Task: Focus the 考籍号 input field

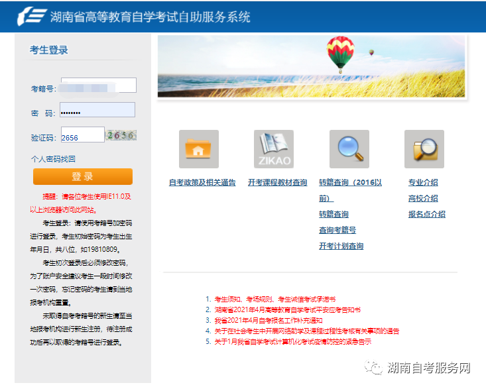Action: 98,85
